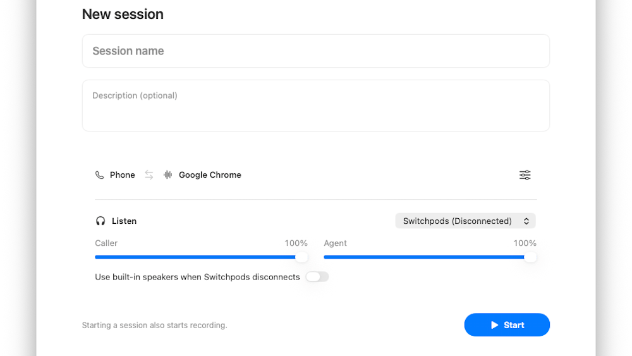Click the New session heading

pyautogui.click(x=123, y=14)
